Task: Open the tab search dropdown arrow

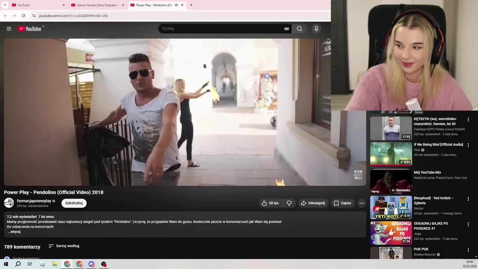Action: 5,5
